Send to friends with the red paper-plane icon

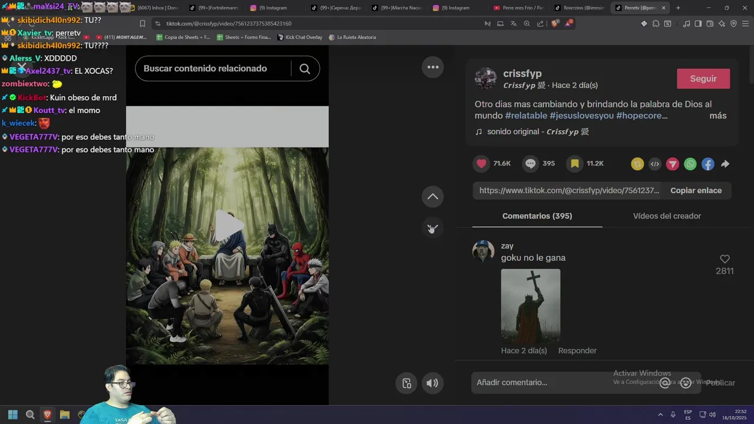coord(673,164)
